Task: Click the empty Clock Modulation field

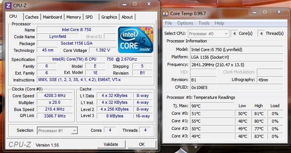Action: 270,72
